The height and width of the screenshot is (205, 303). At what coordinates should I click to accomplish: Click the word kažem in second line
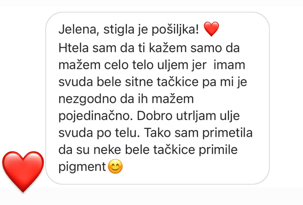[x=168, y=48]
